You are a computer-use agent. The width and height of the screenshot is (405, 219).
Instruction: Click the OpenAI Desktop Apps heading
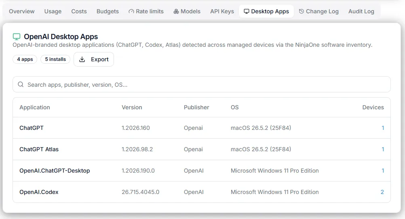point(61,37)
